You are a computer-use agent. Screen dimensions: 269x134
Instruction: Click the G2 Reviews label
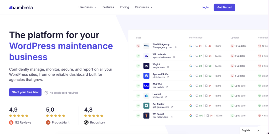(23, 122)
